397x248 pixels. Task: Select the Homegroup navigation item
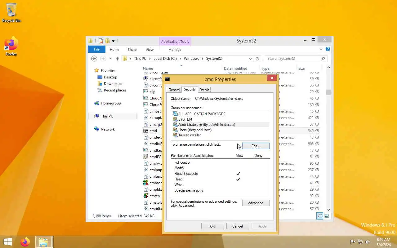pyautogui.click(x=111, y=103)
